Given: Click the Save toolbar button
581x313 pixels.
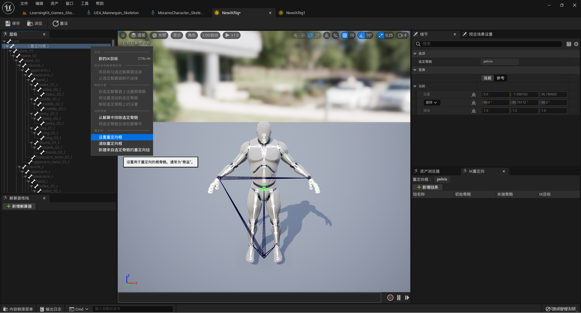Looking at the screenshot, I should click(x=12, y=24).
